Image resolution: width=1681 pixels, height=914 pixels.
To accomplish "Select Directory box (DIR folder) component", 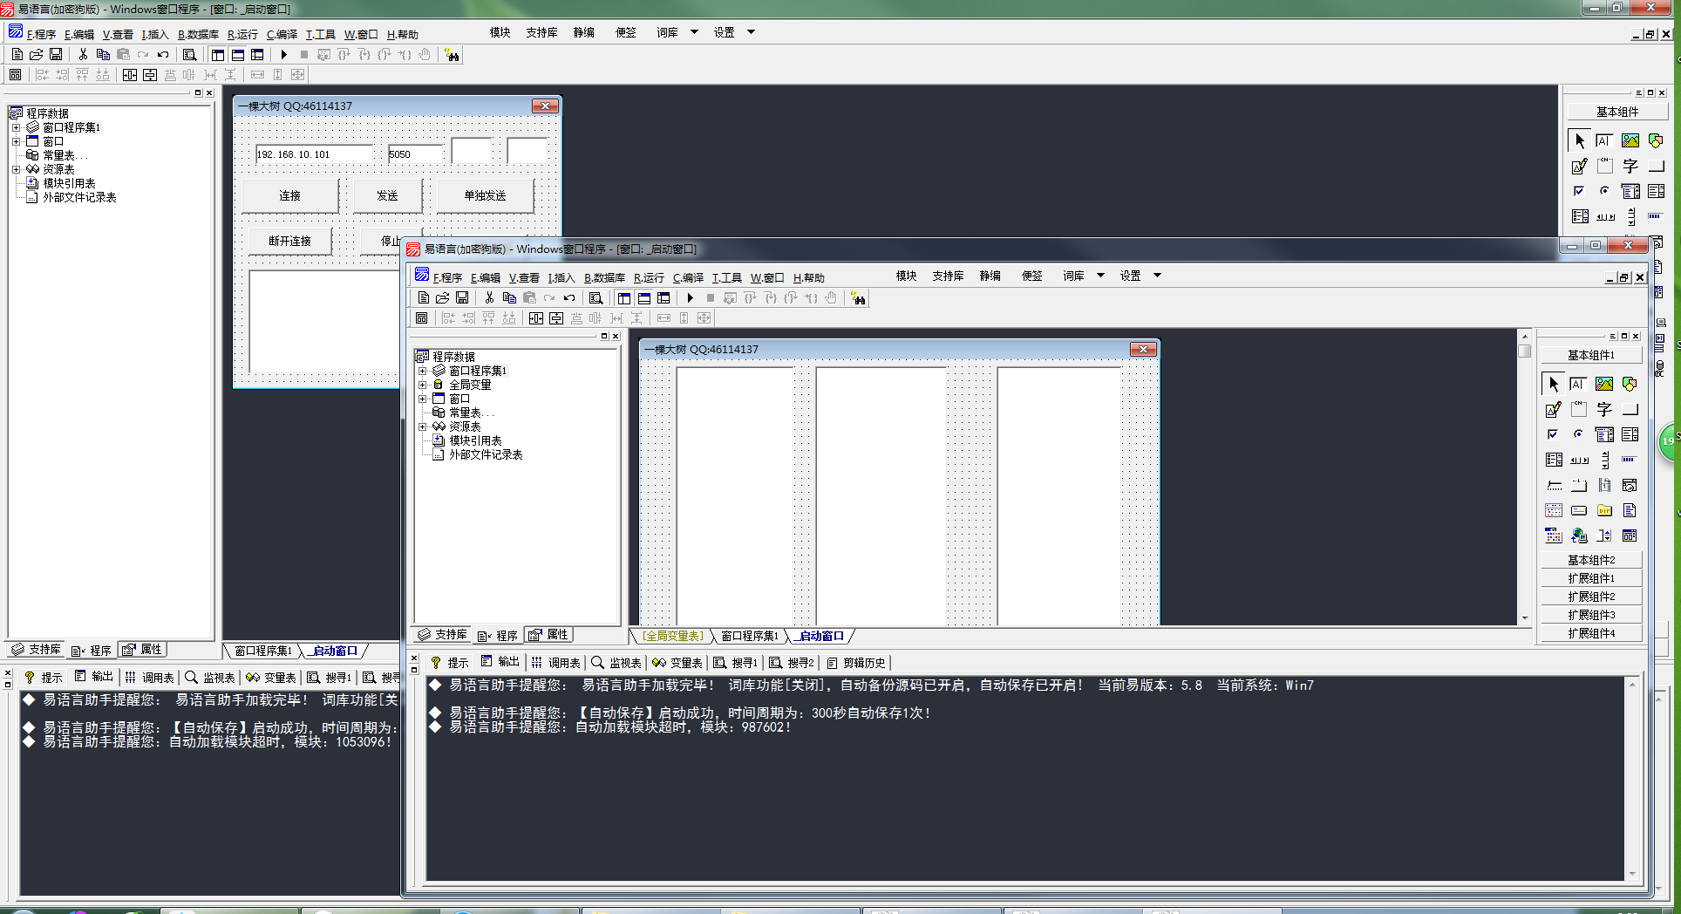I will 1604,510.
